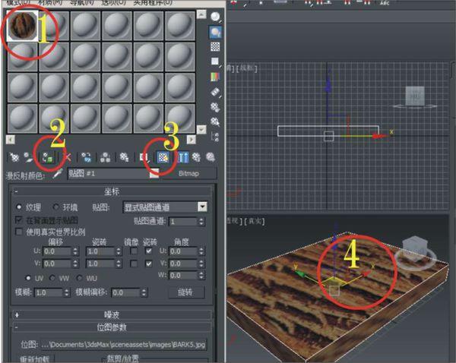Open the Material ID Channel flyout
456x363 pixels.
tap(144, 157)
